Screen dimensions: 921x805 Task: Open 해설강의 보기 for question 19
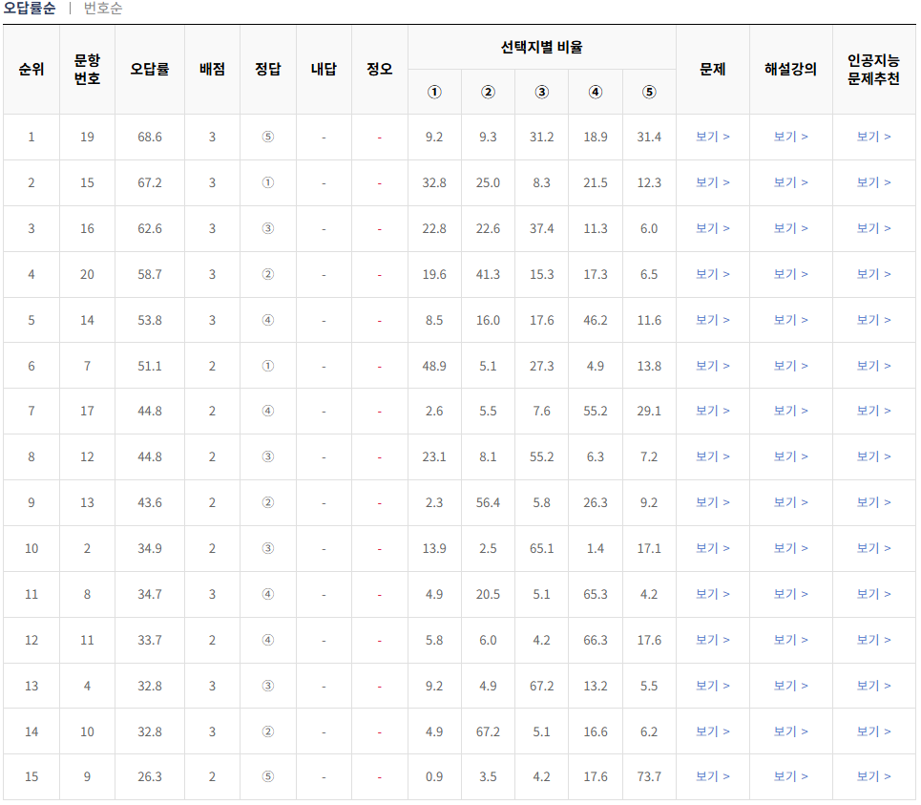790,137
